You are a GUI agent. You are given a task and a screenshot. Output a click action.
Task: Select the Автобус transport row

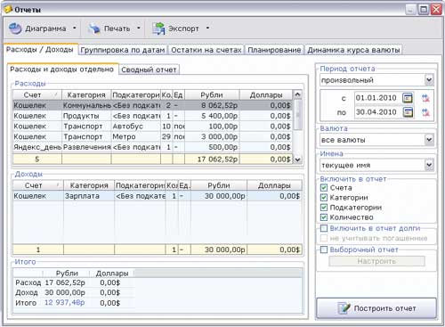(152, 127)
